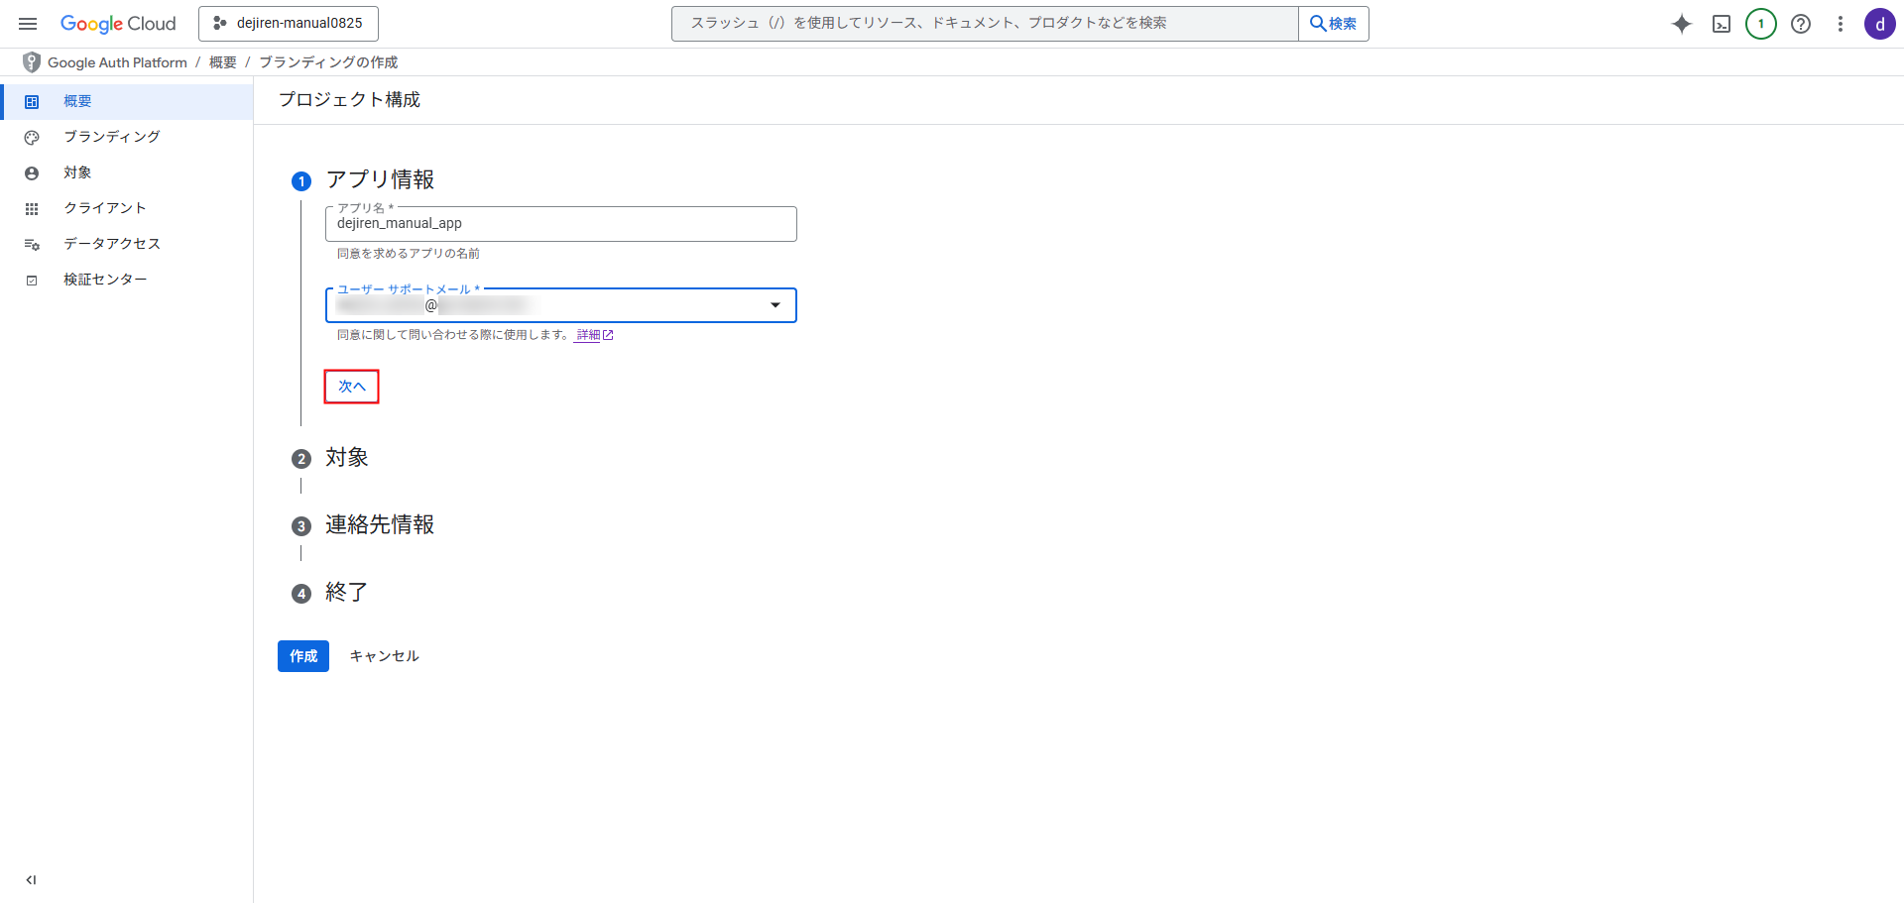
Task: Activate Cloud Shell terminal icon
Action: pyautogui.click(x=1721, y=24)
